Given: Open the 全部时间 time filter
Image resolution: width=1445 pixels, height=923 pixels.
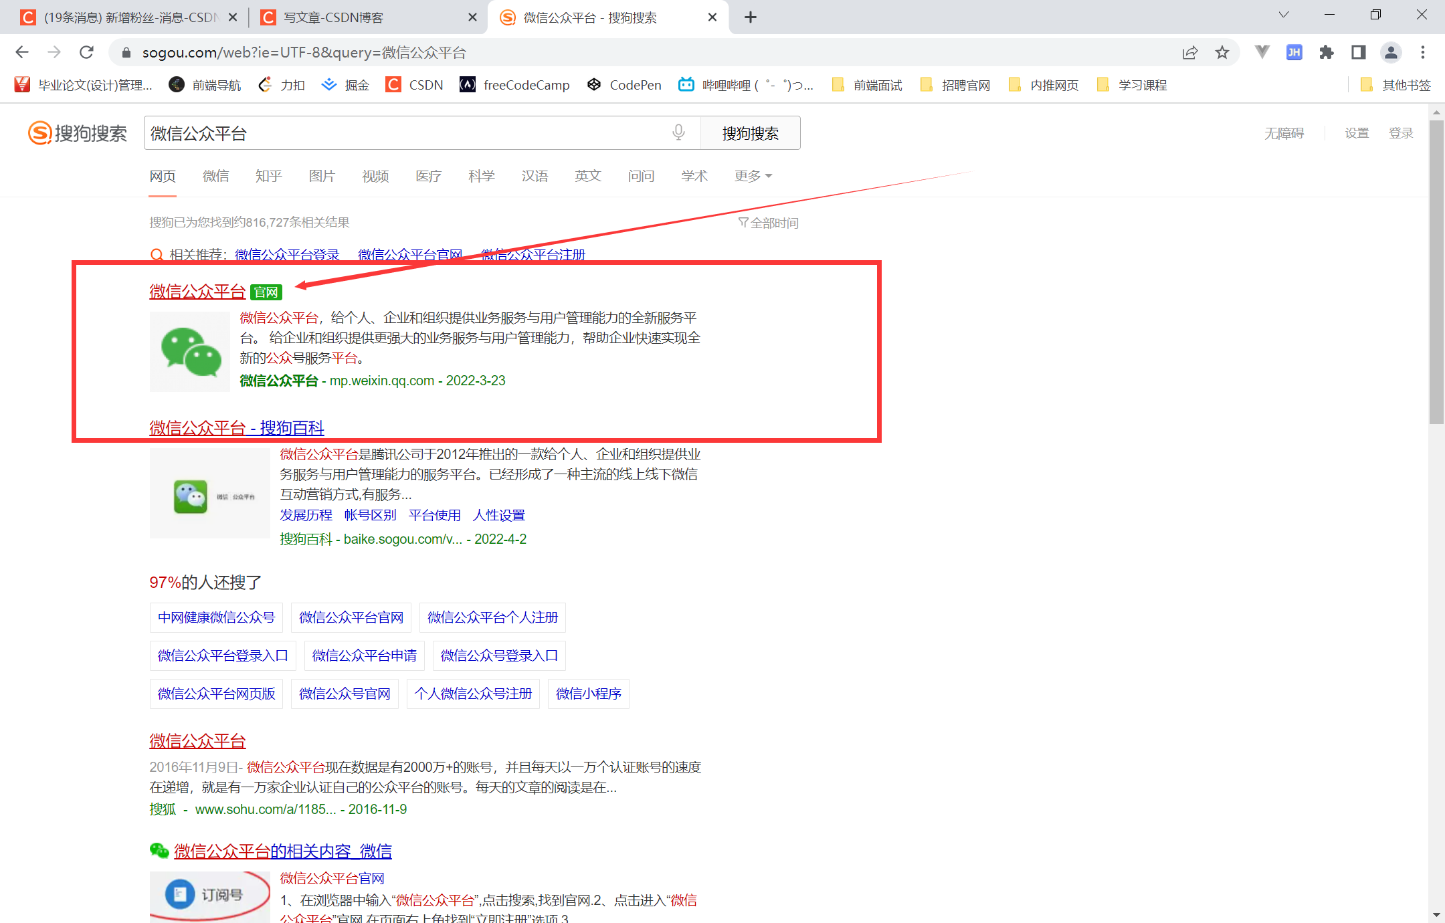Looking at the screenshot, I should click(768, 223).
